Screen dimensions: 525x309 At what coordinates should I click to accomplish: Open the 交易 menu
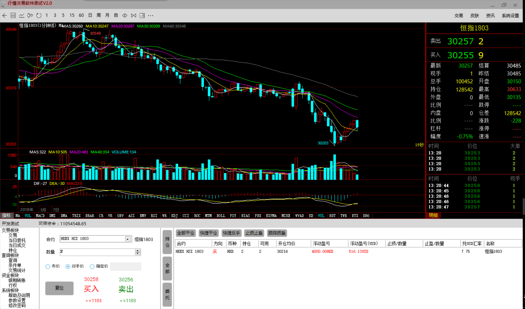[x=459, y=16]
